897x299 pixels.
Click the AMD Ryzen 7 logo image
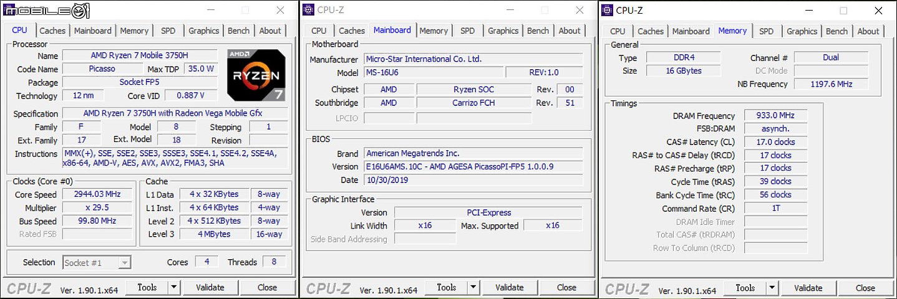(256, 75)
